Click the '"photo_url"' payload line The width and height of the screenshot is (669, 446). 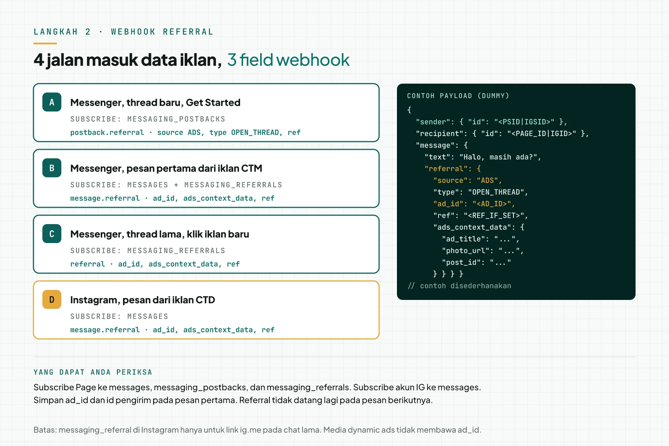pos(483,251)
